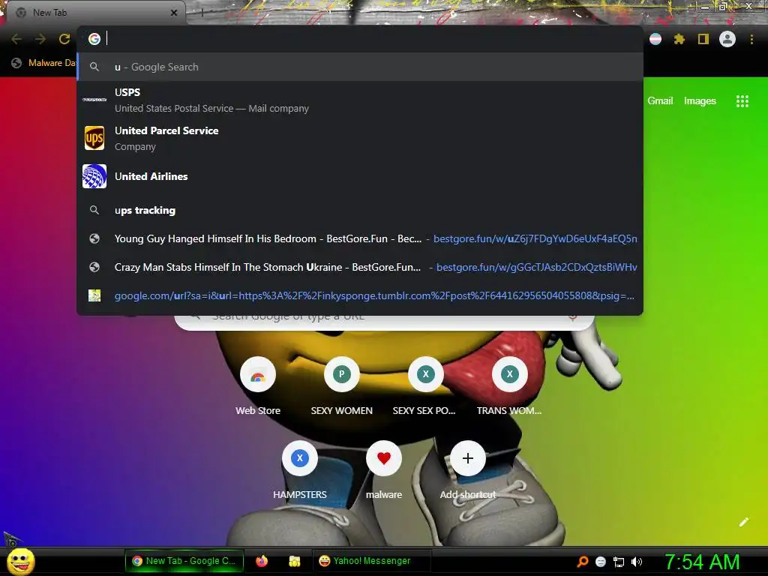Open the Extensions puzzle icon
The image size is (768, 576).
click(679, 39)
